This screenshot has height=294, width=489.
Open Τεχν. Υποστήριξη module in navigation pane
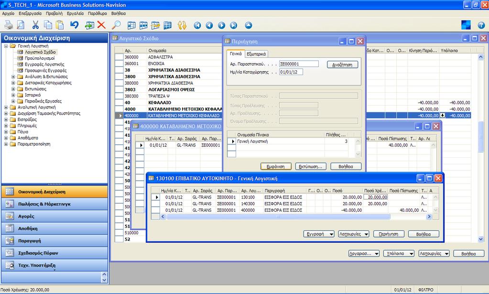click(54, 265)
